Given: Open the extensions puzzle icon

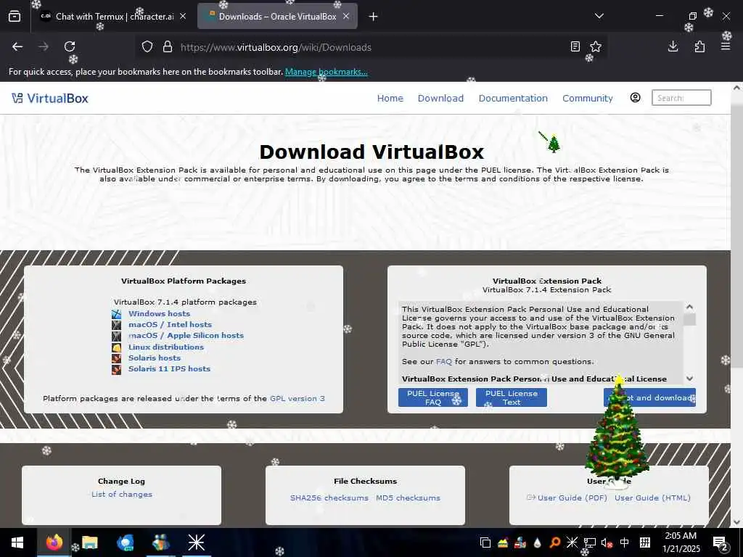Looking at the screenshot, I should pyautogui.click(x=699, y=46).
